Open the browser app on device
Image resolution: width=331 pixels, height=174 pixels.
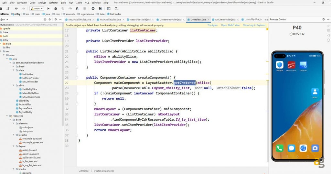pos(303,148)
